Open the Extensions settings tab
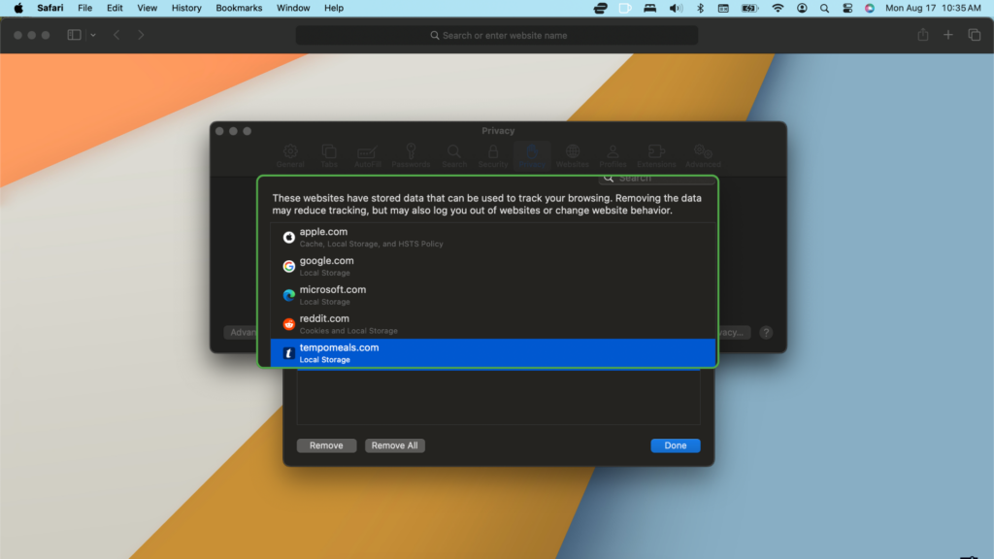994x559 pixels. 657,156
